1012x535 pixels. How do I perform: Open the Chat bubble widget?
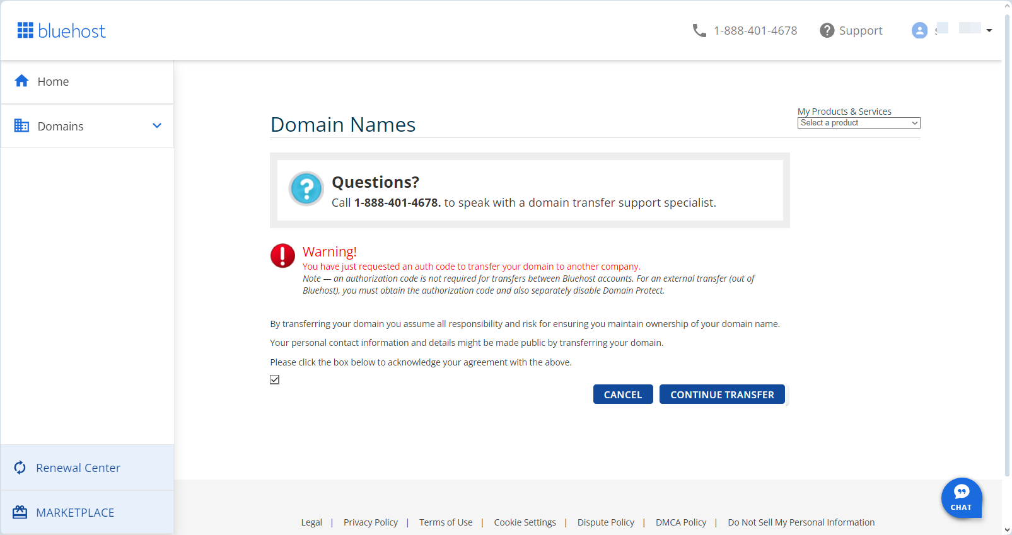(962, 498)
